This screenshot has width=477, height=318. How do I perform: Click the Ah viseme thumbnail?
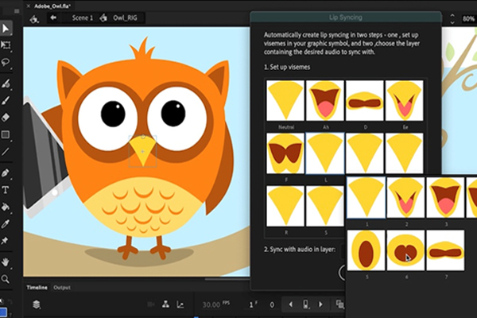(x=324, y=101)
